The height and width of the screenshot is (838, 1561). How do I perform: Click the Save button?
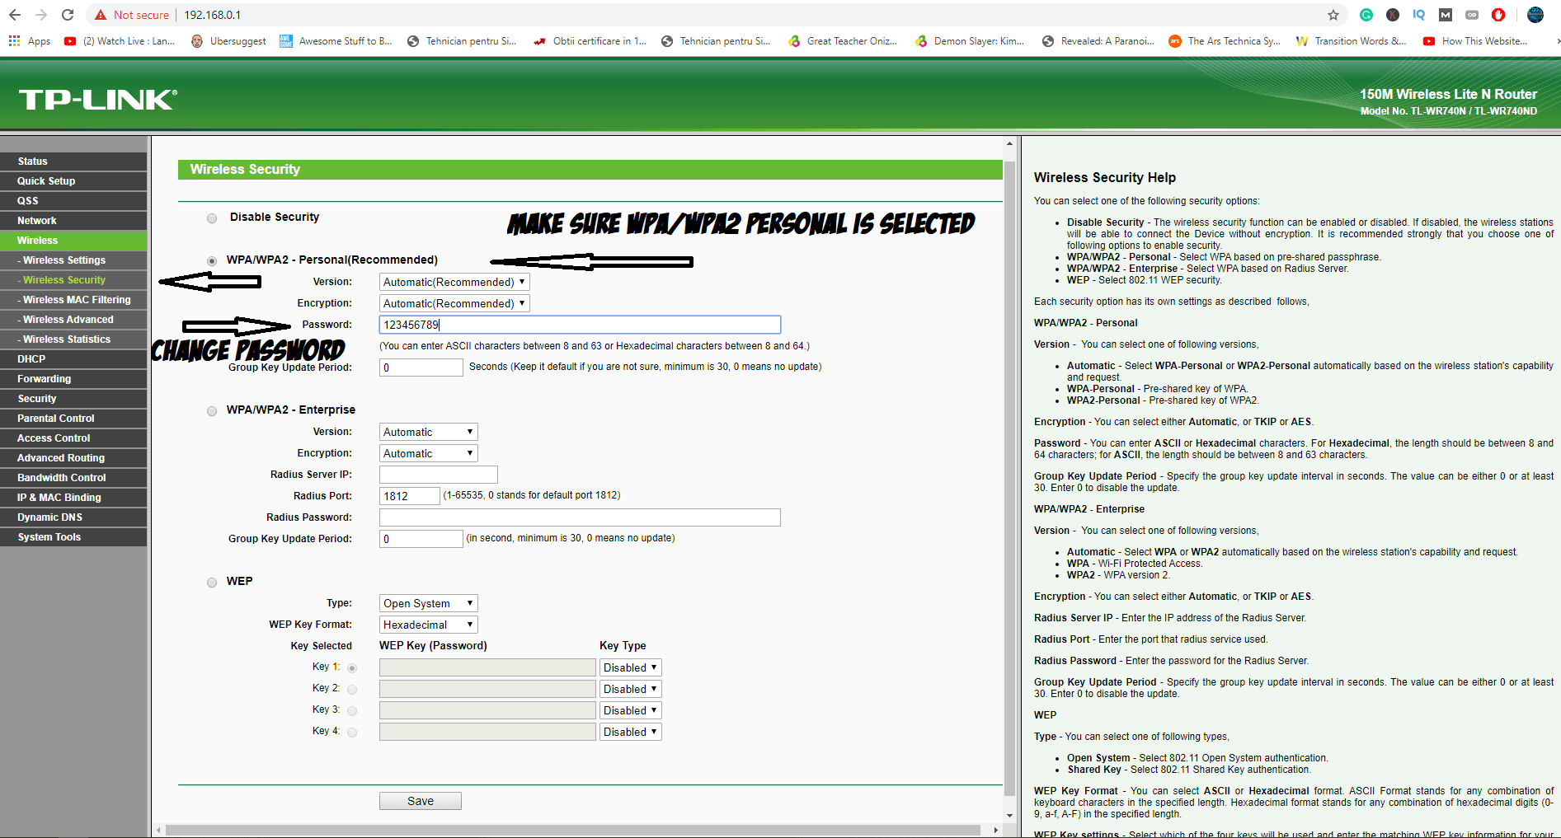(420, 800)
